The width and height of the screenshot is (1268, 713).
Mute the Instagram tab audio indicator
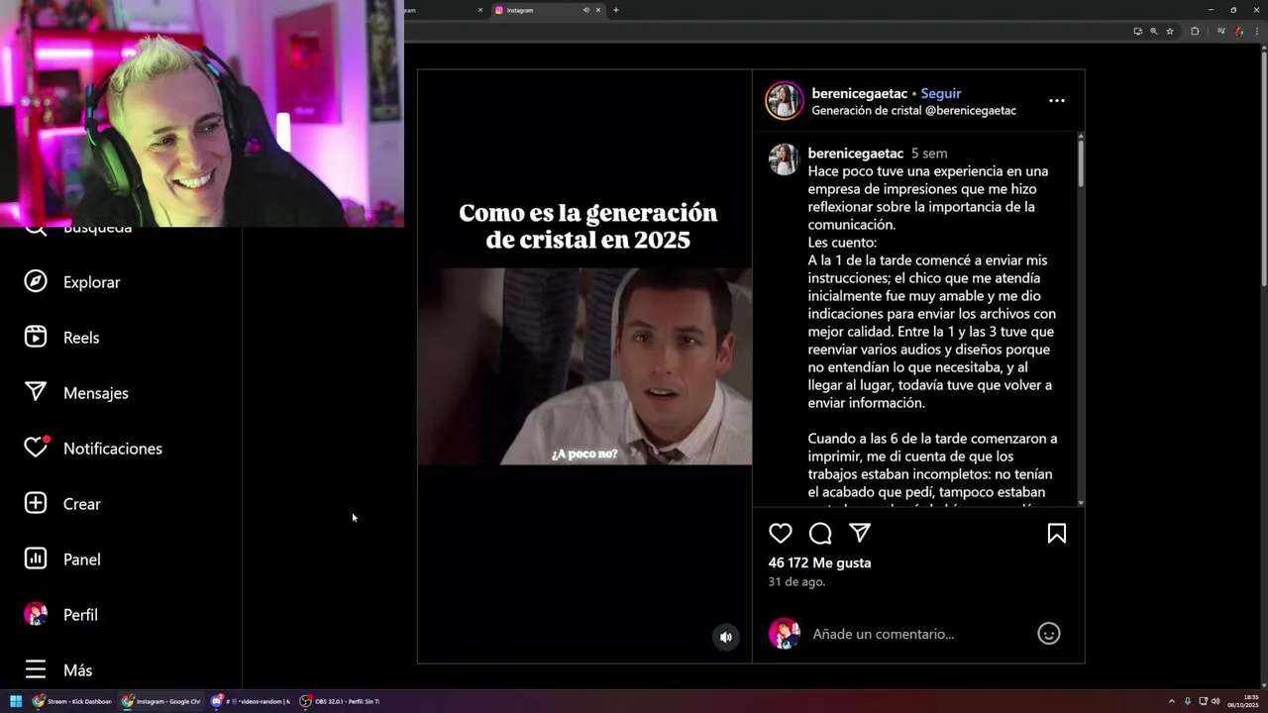click(x=585, y=10)
